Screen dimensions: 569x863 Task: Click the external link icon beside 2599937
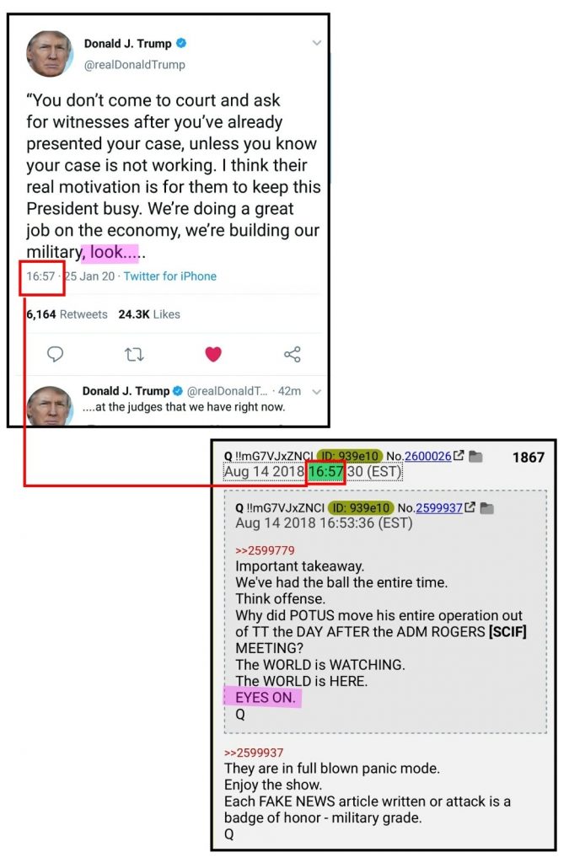click(470, 507)
